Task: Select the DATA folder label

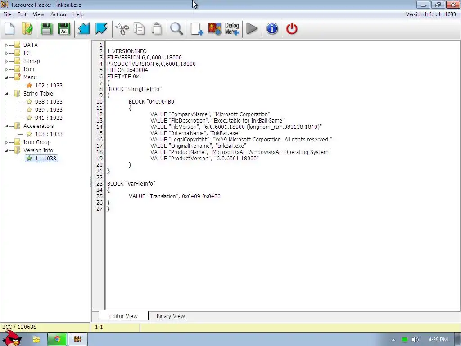Action: point(31,45)
